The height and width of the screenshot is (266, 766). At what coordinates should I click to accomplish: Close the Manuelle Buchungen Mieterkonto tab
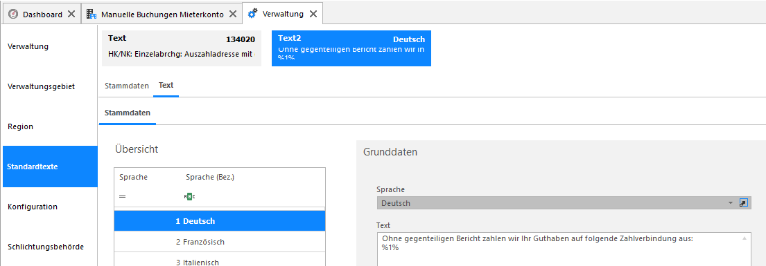pyautogui.click(x=232, y=14)
